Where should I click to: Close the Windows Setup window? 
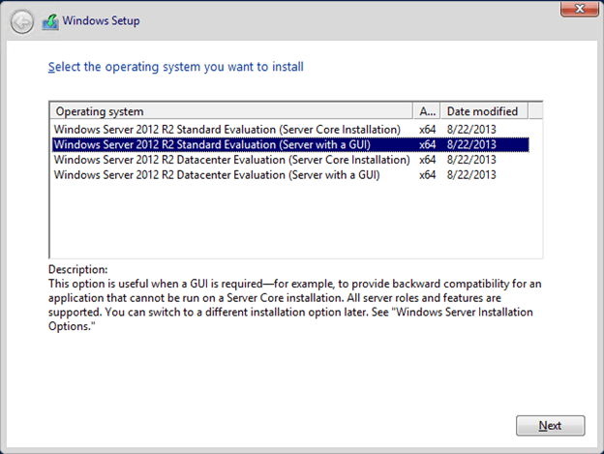(579, 9)
